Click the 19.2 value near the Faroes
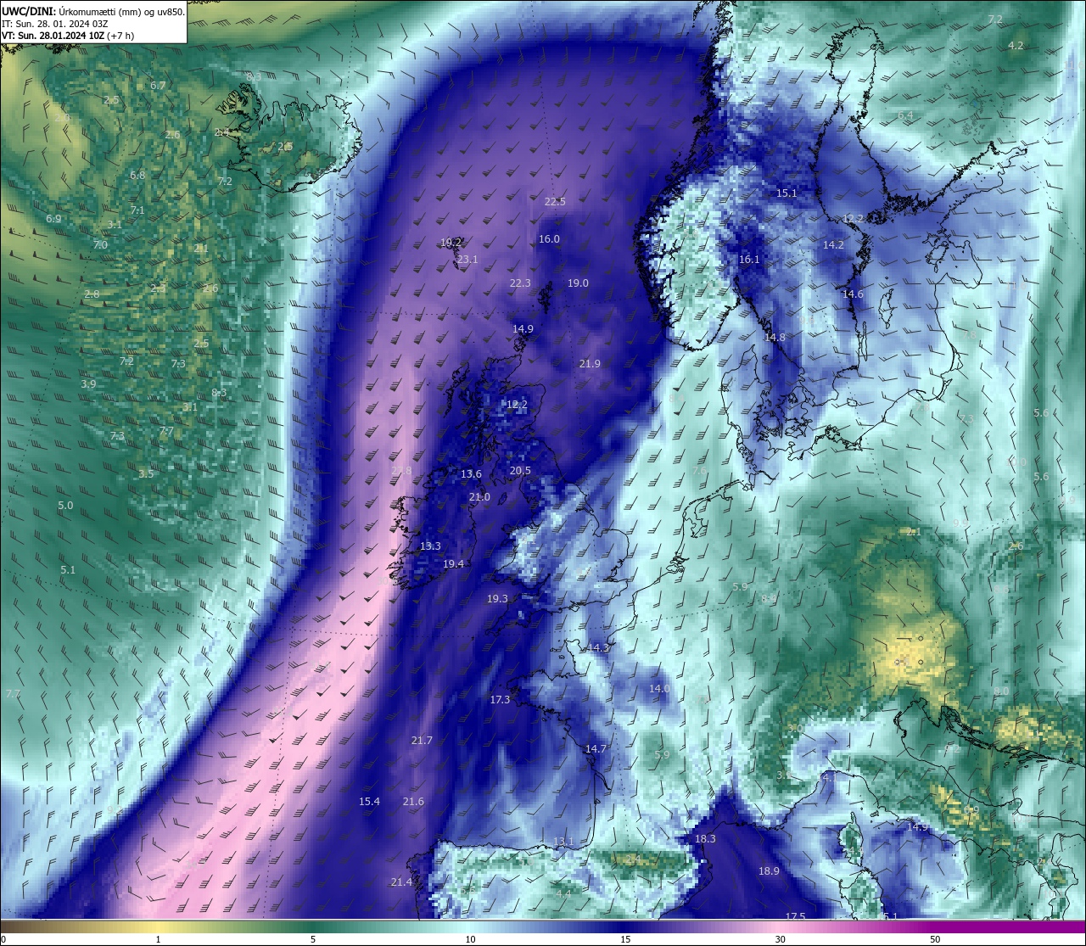 [x=451, y=243]
